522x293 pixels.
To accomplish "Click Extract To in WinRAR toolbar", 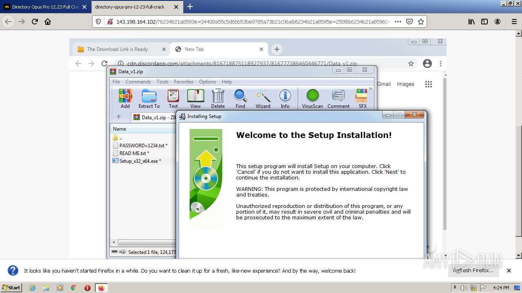I will tap(149, 99).
